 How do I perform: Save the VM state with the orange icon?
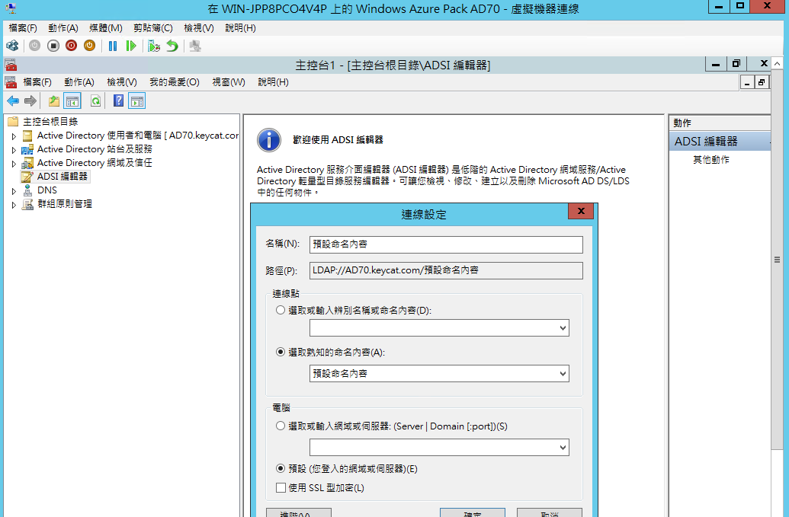[89, 46]
